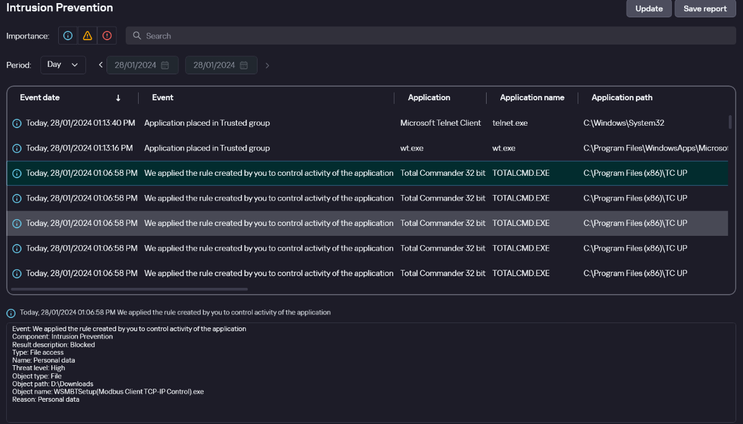Image resolution: width=743 pixels, height=424 pixels.
Task: Sort by Event date column arrow
Action: (118, 98)
